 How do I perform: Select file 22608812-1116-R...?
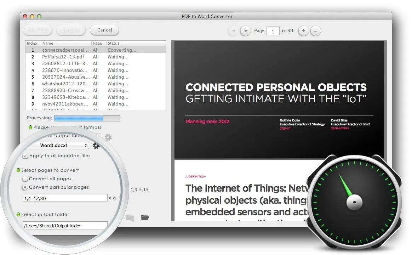click(96, 64)
